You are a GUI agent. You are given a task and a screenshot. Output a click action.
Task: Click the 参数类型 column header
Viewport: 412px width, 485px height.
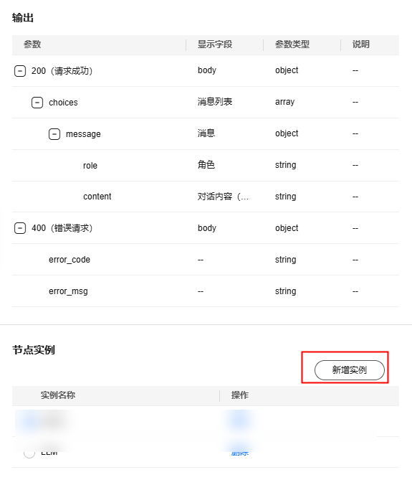292,44
